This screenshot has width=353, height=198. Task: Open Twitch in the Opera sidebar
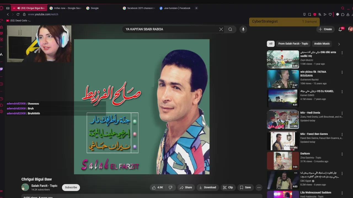[x=1, y=69]
